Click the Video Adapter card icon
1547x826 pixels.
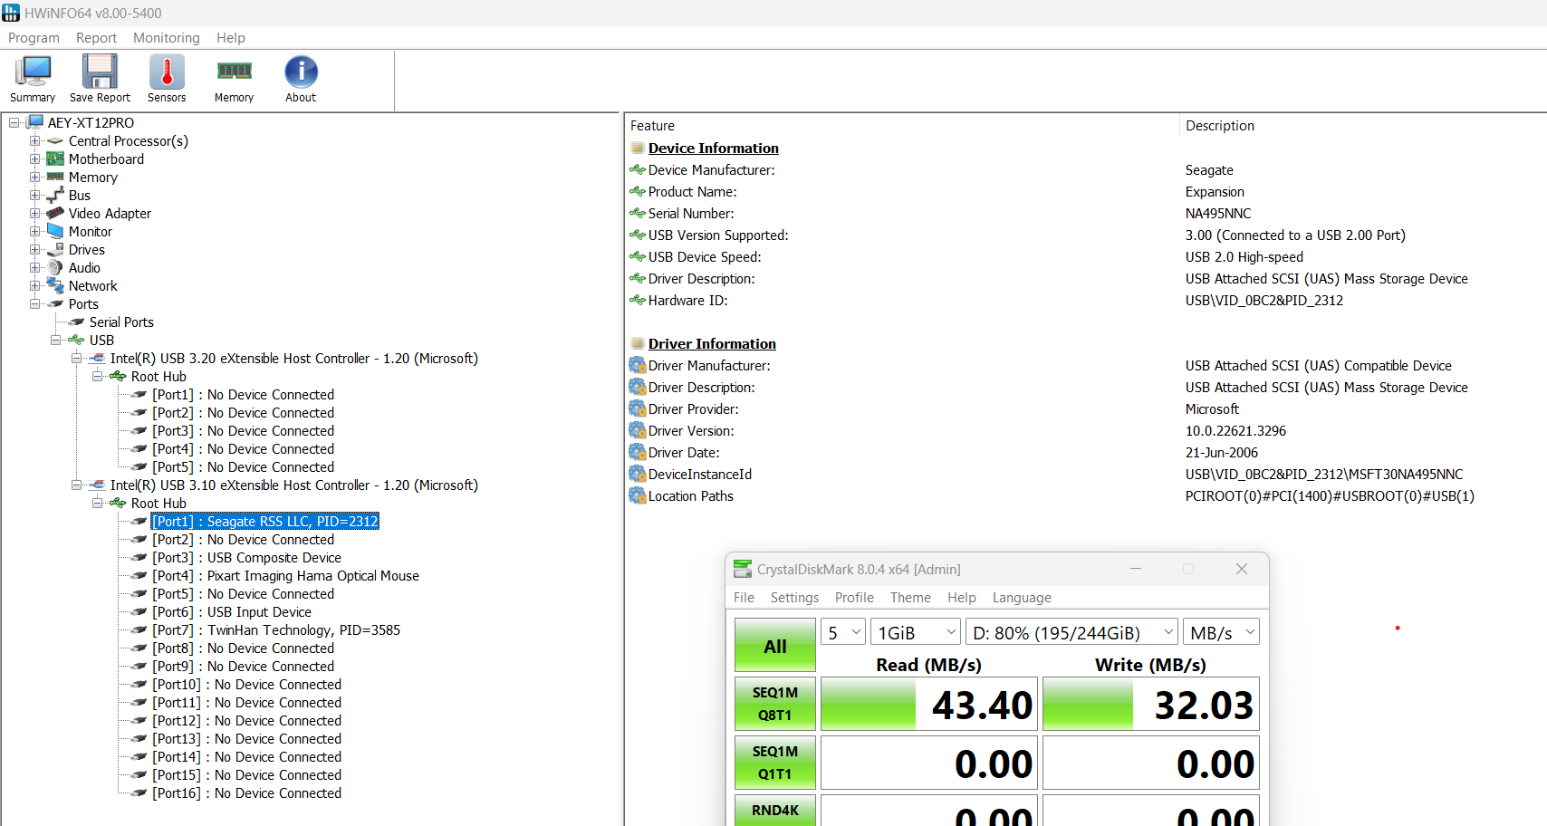pos(55,213)
